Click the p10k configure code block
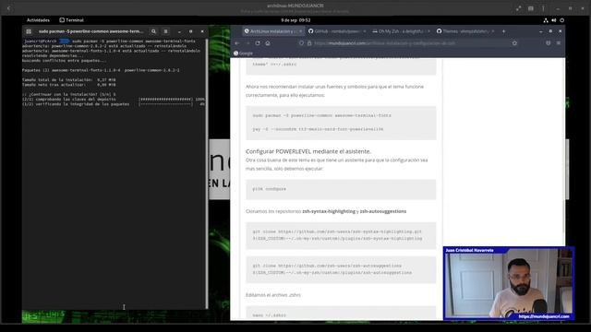The height and width of the screenshot is (332, 591). point(341,189)
